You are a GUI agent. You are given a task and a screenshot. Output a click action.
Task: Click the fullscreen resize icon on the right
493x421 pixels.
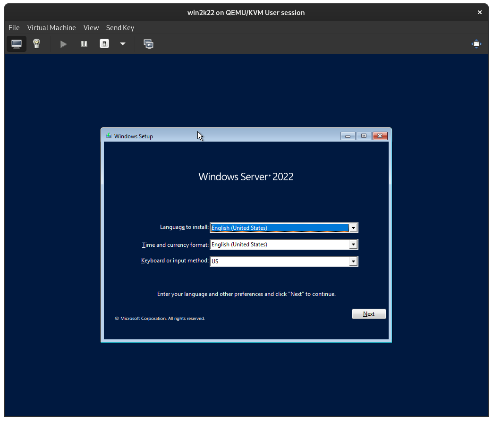tap(476, 43)
